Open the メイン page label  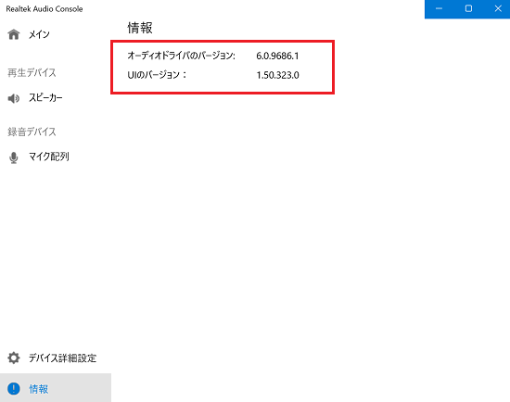[x=39, y=34]
